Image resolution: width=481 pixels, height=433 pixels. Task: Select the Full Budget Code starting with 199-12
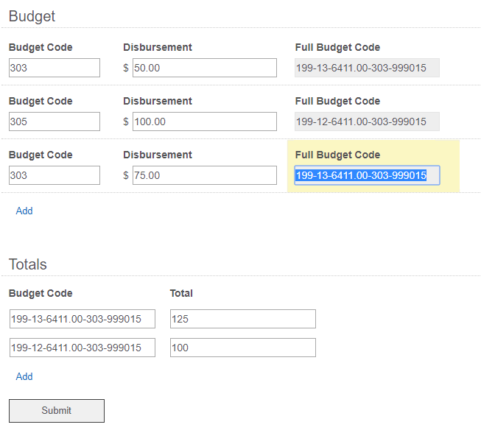[x=367, y=122]
